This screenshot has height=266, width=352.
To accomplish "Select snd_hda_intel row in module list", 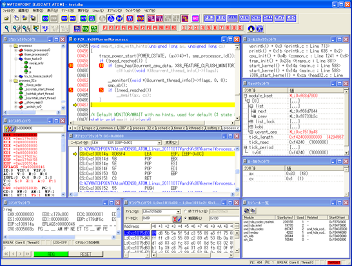I will point(296,225).
